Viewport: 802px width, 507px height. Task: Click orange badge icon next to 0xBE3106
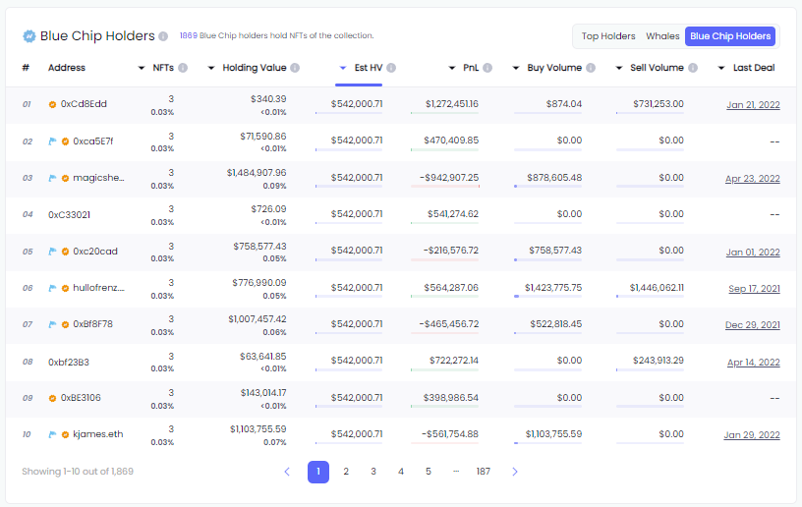click(52, 398)
